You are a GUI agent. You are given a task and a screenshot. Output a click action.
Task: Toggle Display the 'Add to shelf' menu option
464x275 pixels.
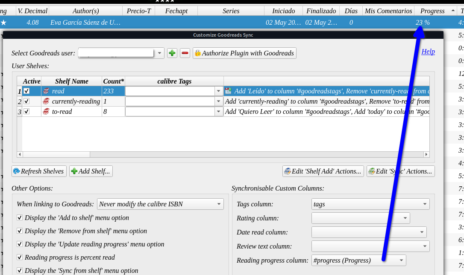click(x=20, y=218)
